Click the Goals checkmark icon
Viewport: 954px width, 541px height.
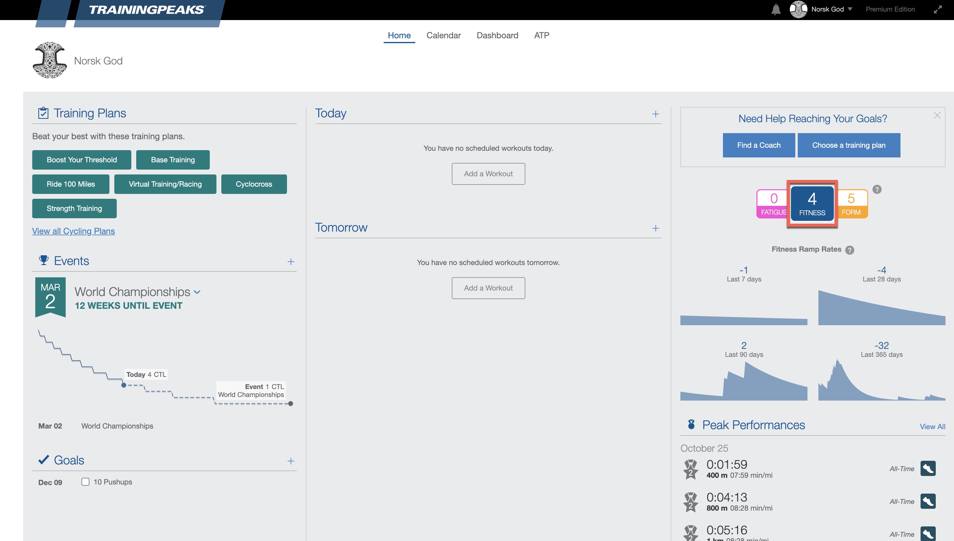[x=43, y=460]
